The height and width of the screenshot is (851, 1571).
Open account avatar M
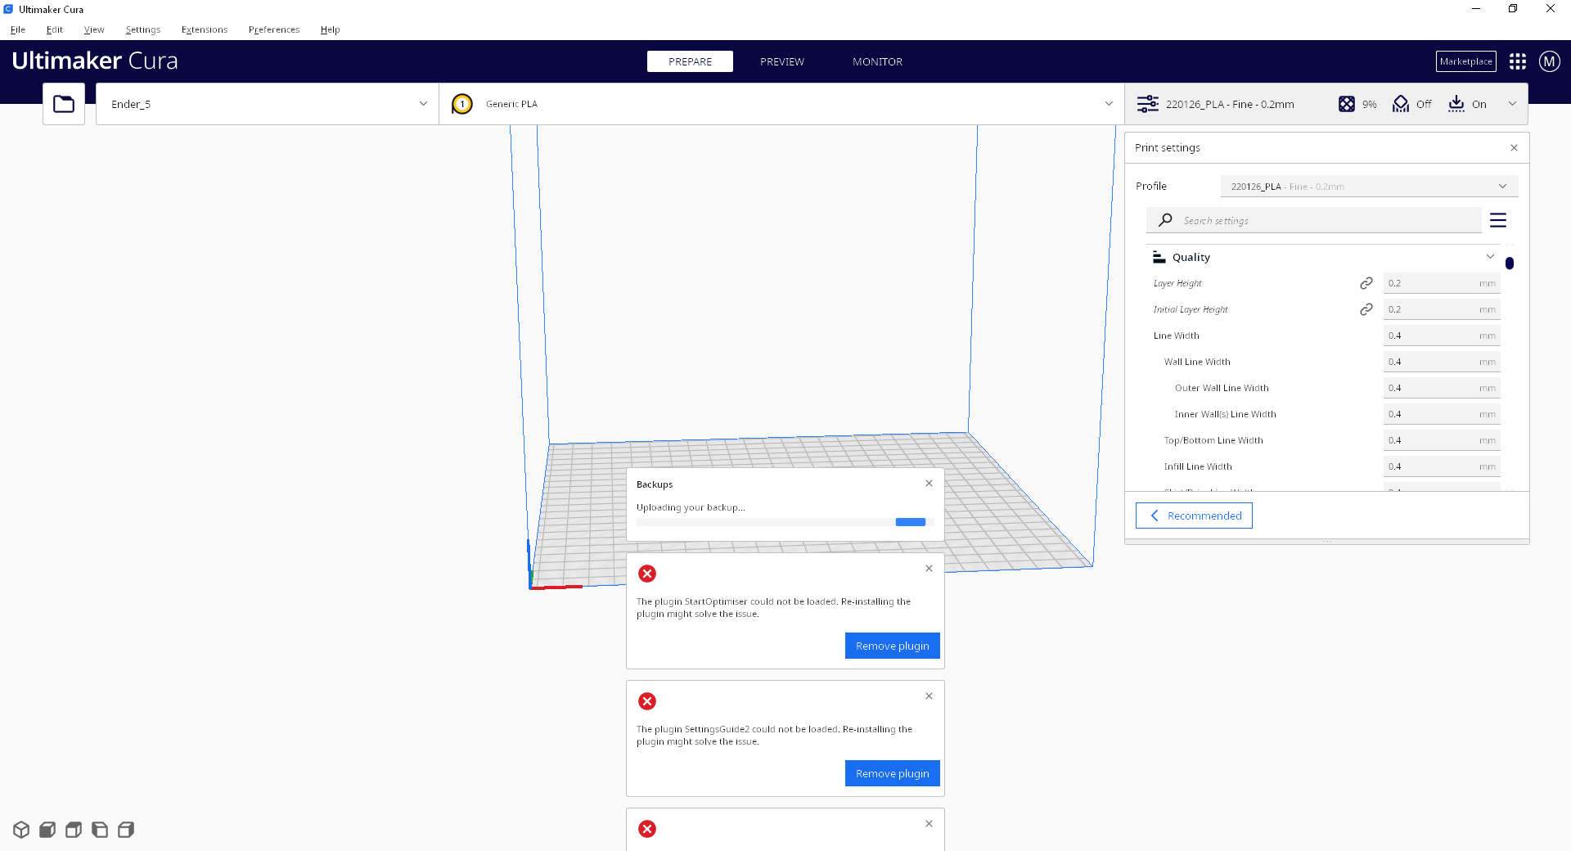(x=1550, y=61)
